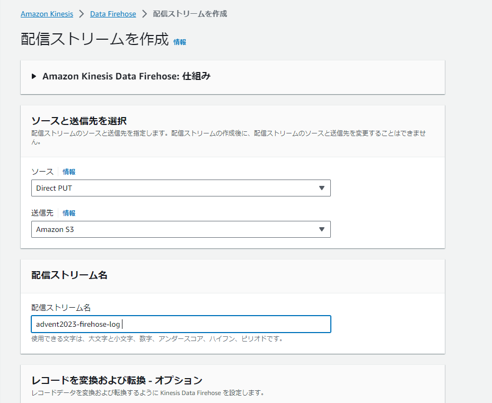Click 情報 next to the 送信先 label
492x403 pixels.
coord(69,212)
